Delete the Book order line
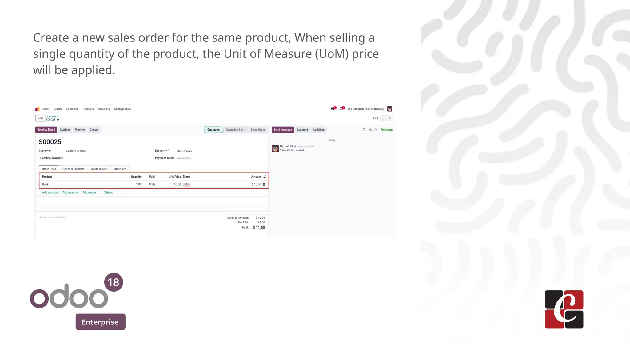 [x=264, y=184]
